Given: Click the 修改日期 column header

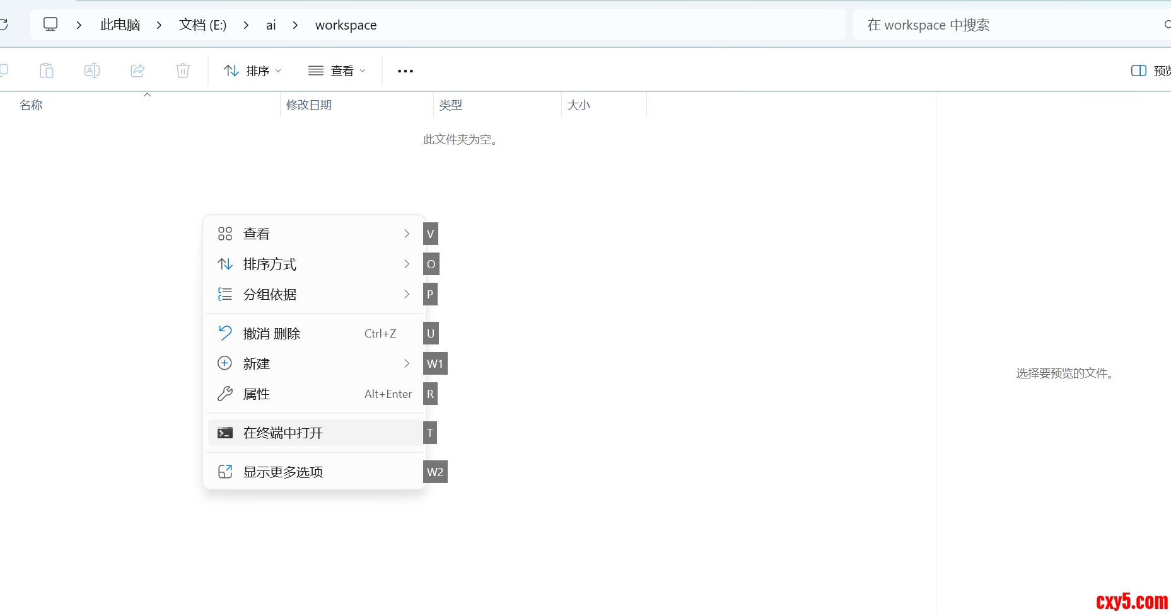Looking at the screenshot, I should [x=309, y=105].
